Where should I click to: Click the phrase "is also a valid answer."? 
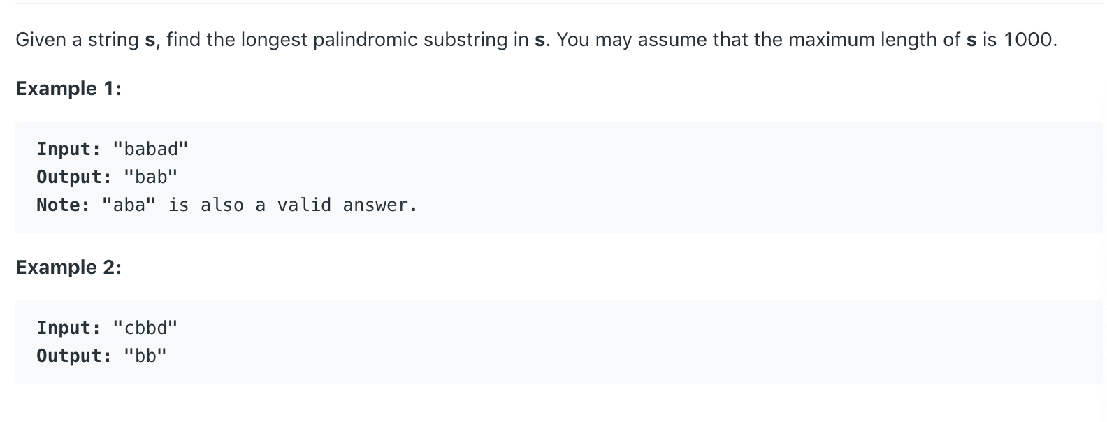(293, 205)
